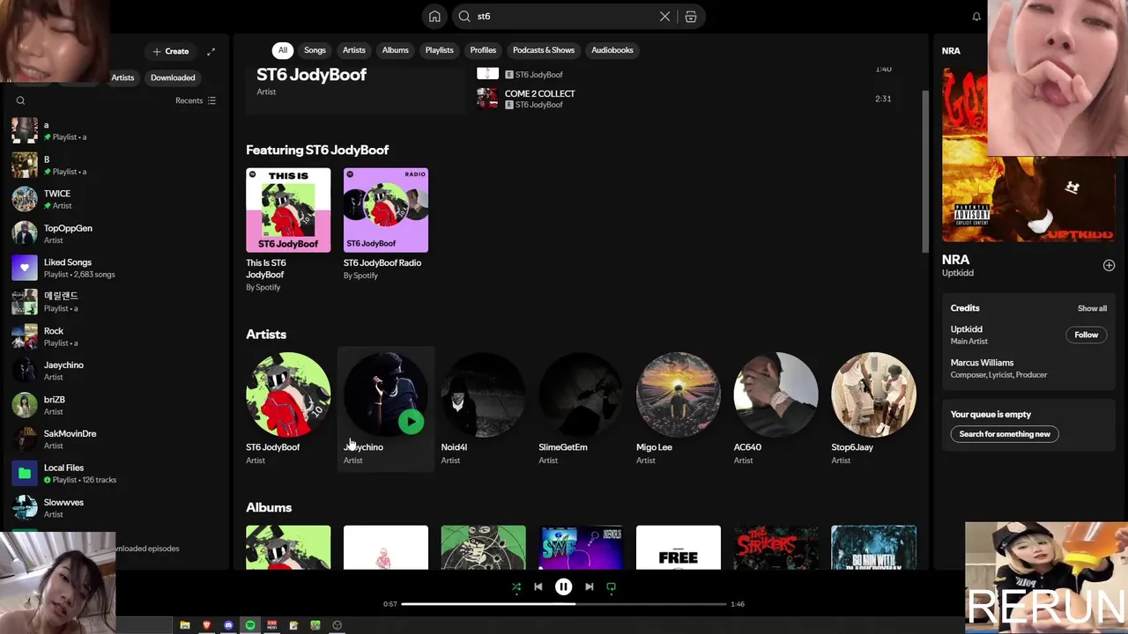
Task: Open the ST6 JodyBoof top result title
Action: (311, 75)
